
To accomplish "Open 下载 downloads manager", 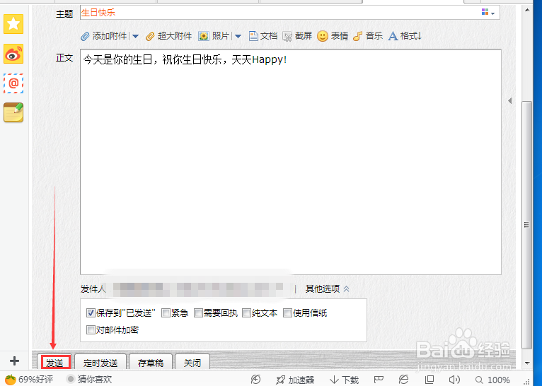I will (x=345, y=380).
